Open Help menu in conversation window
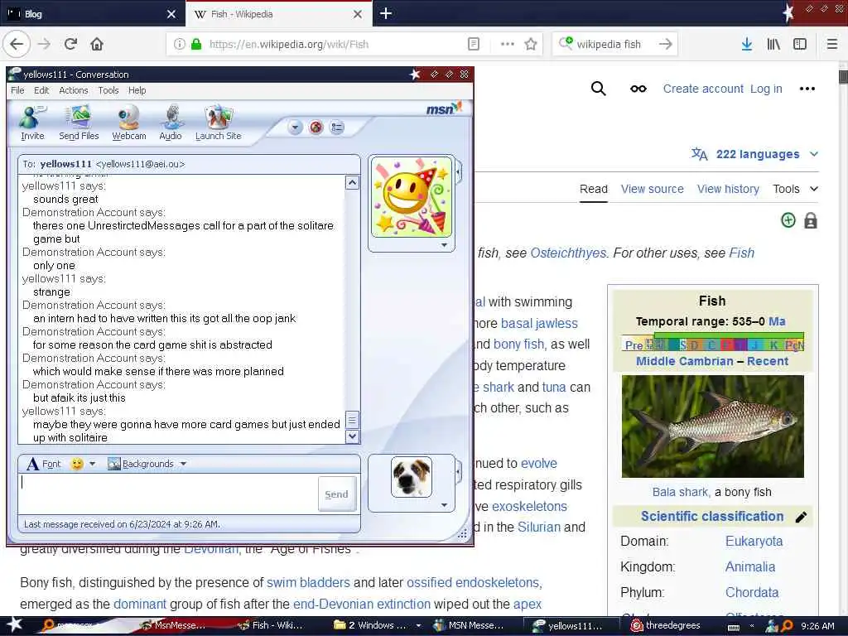Viewport: 848px width, 636px height. click(137, 90)
